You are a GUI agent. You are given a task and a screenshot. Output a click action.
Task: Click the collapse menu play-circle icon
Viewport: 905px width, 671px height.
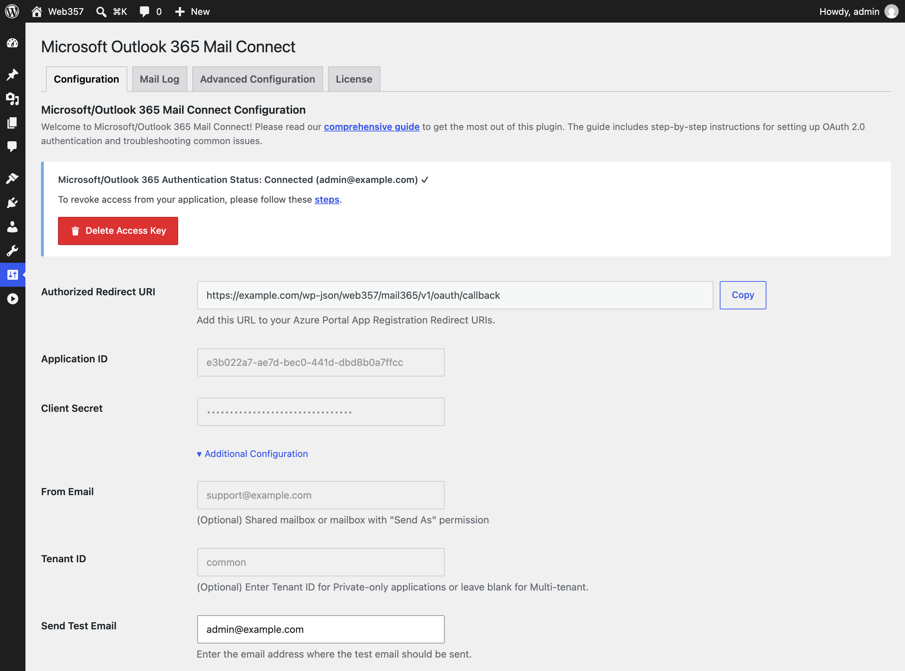click(x=12, y=299)
